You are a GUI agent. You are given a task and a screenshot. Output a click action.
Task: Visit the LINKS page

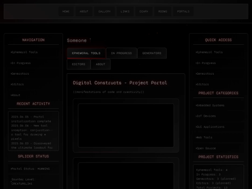(x=125, y=11)
